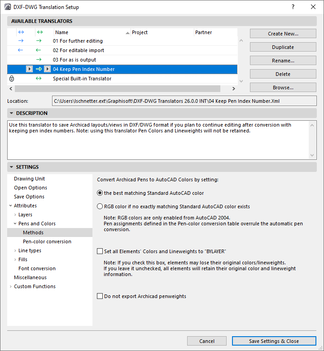Click the blue import/export column header icon

tap(21, 32)
